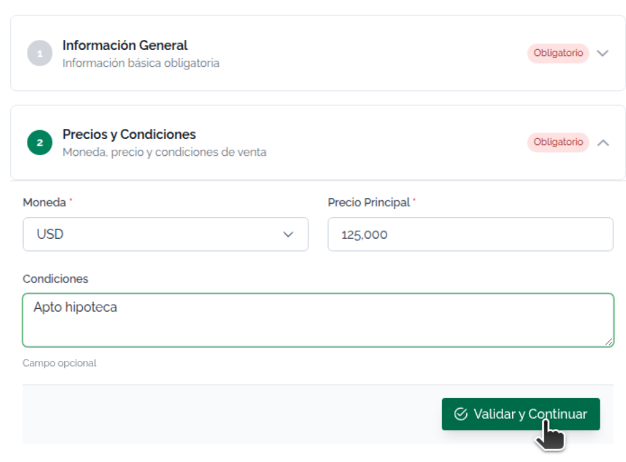Click the arrow inside the USD selector
Screen dimensions: 626x462
pos(288,235)
